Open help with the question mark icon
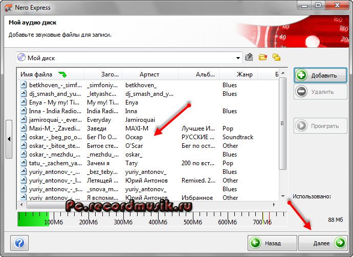Screen dimensions: 353x257 19,243
